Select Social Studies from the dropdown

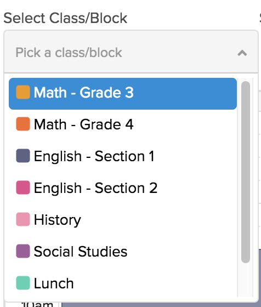123,251
